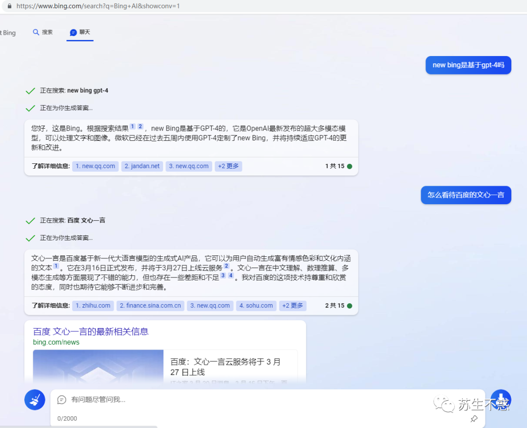Viewport: 527px width, 428px height.
Task: Click the Bing logo text
Action: [x=8, y=33]
